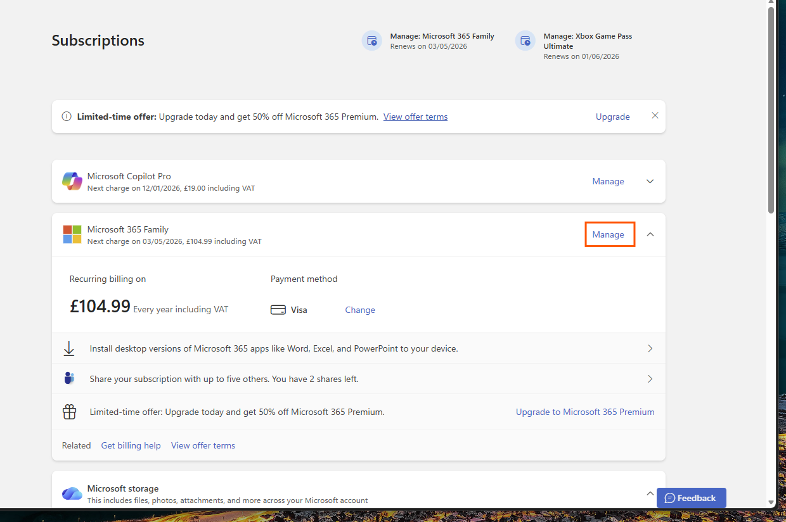
Task: Click the gift icon beside the upgrade offer
Action: 69,412
